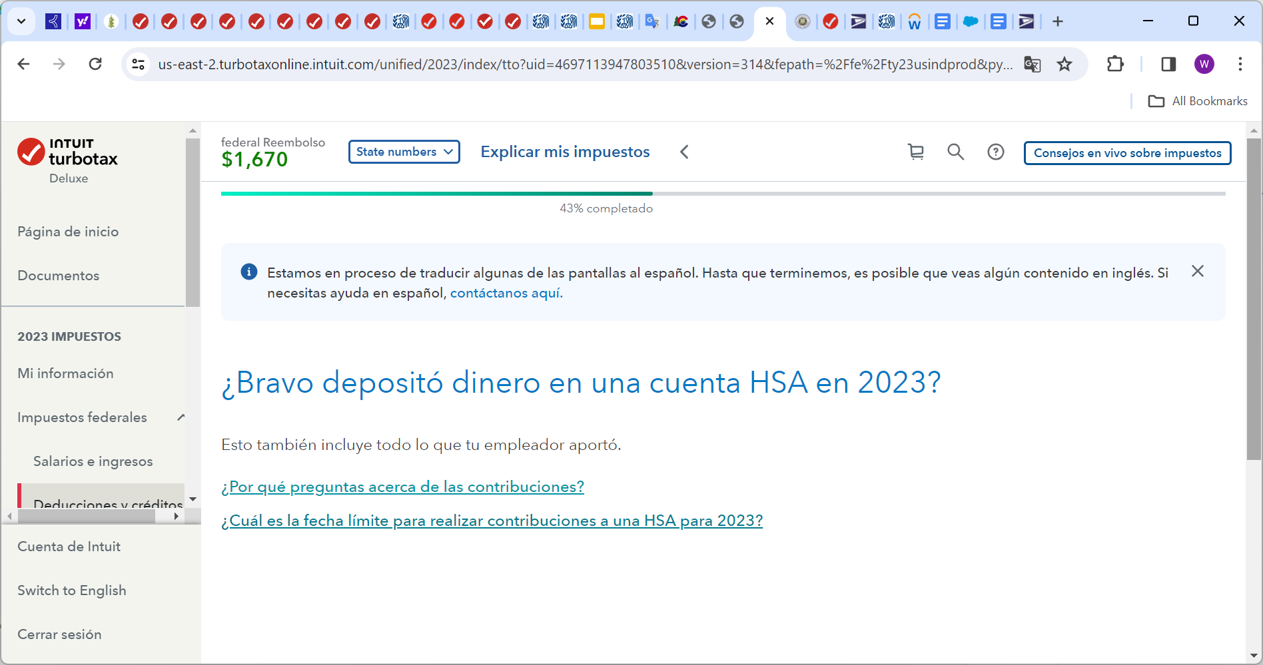Click Consejos en vivo sobre impuestos button
The image size is (1263, 665).
pos(1126,153)
